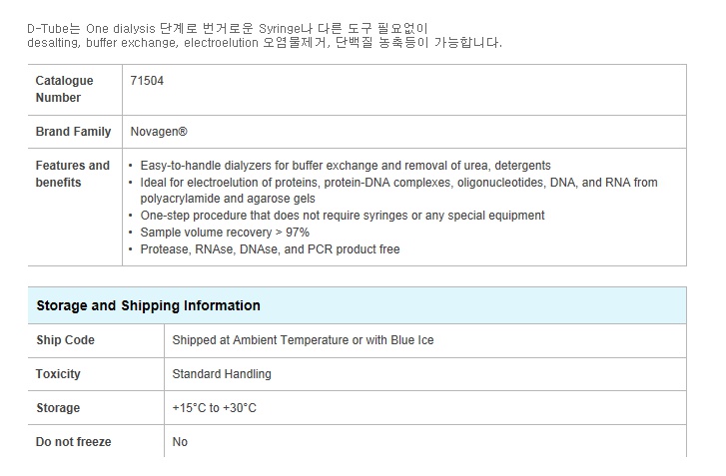Click Shipped at Ambient Temperature text
Screen dimensions: 726x476
coord(303,340)
